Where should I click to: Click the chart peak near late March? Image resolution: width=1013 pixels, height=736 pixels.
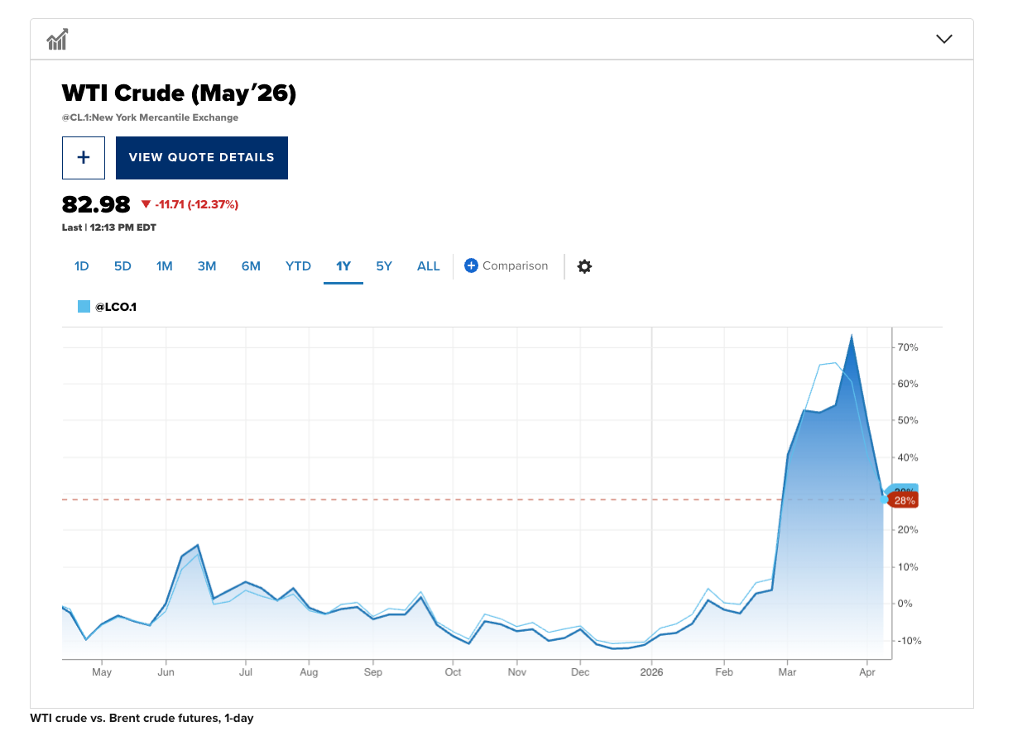tap(851, 336)
